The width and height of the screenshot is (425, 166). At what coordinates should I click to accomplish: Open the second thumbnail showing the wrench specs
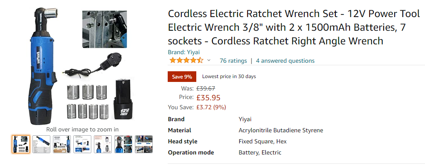point(41,144)
